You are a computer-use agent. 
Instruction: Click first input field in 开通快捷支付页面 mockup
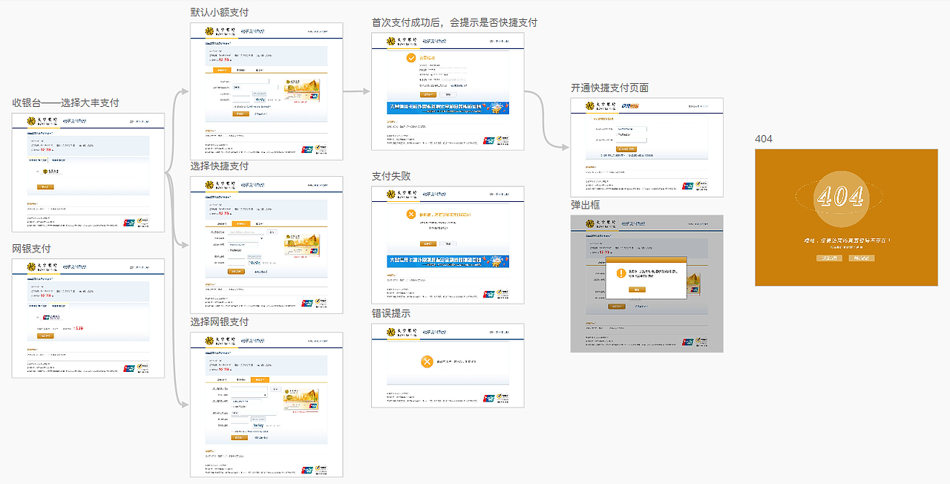[632, 128]
